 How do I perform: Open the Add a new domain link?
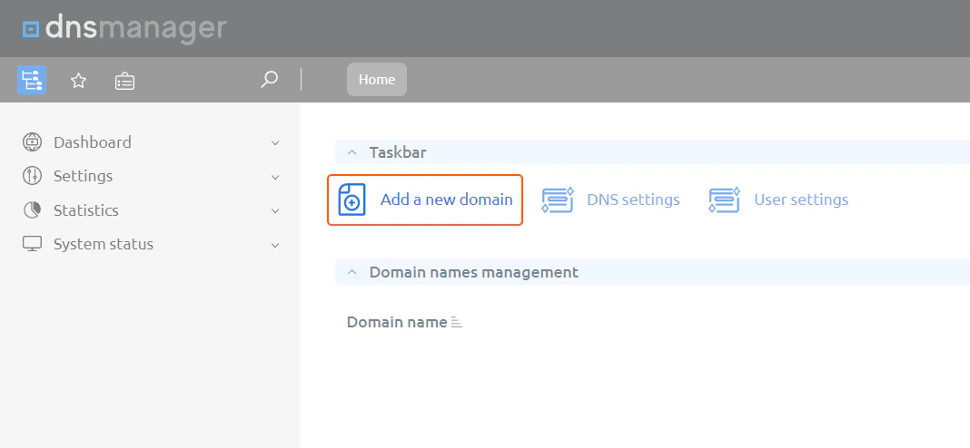click(x=446, y=200)
